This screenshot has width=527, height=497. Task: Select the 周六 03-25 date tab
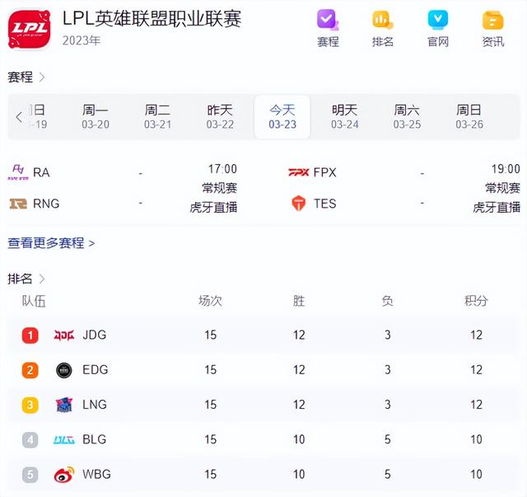coord(407,117)
